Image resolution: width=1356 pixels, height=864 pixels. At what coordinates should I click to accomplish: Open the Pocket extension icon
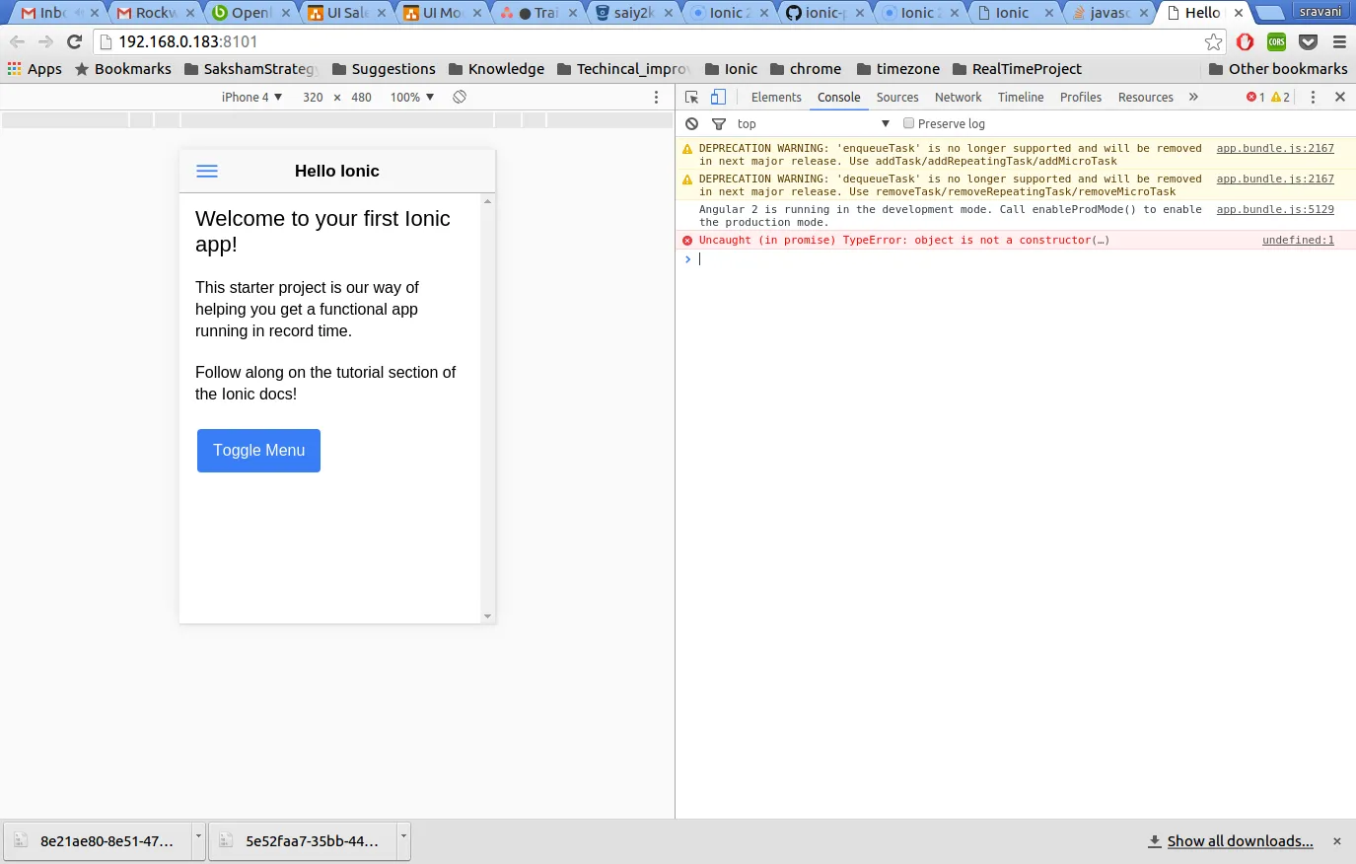coord(1309,41)
